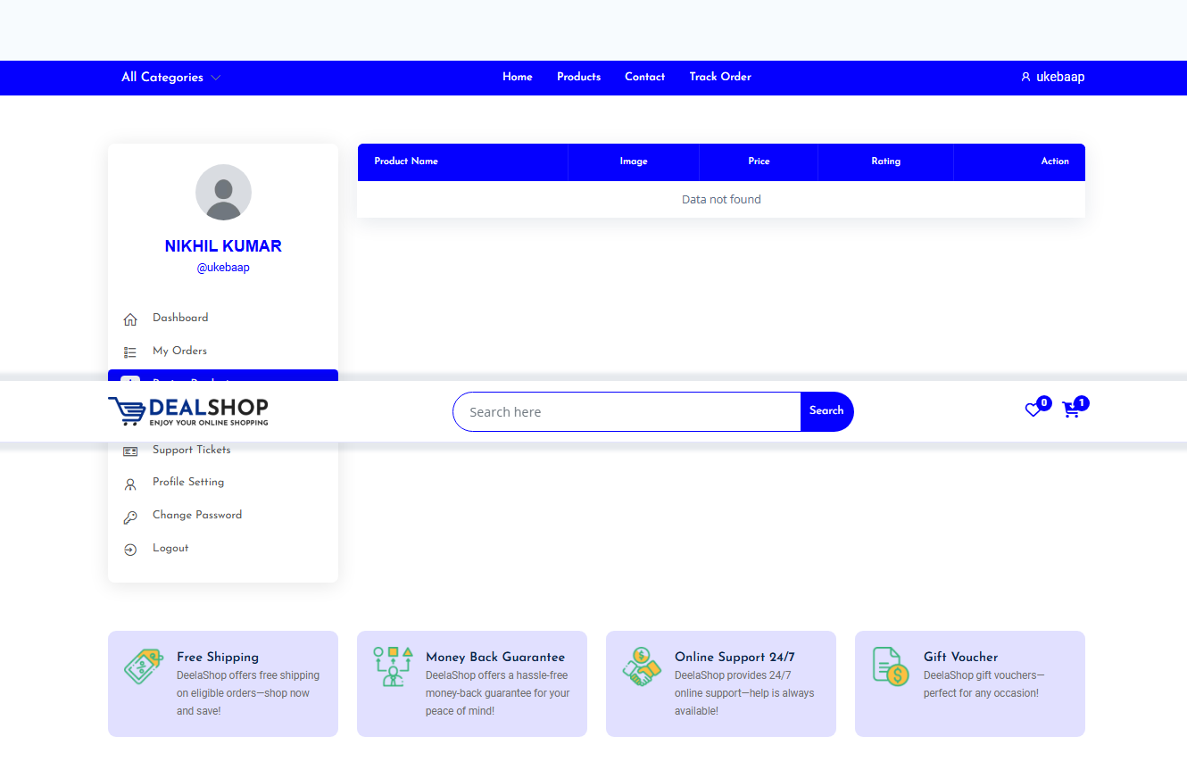1187x778 pixels.
Task: Click the Change Password key icon
Action: tap(130, 517)
